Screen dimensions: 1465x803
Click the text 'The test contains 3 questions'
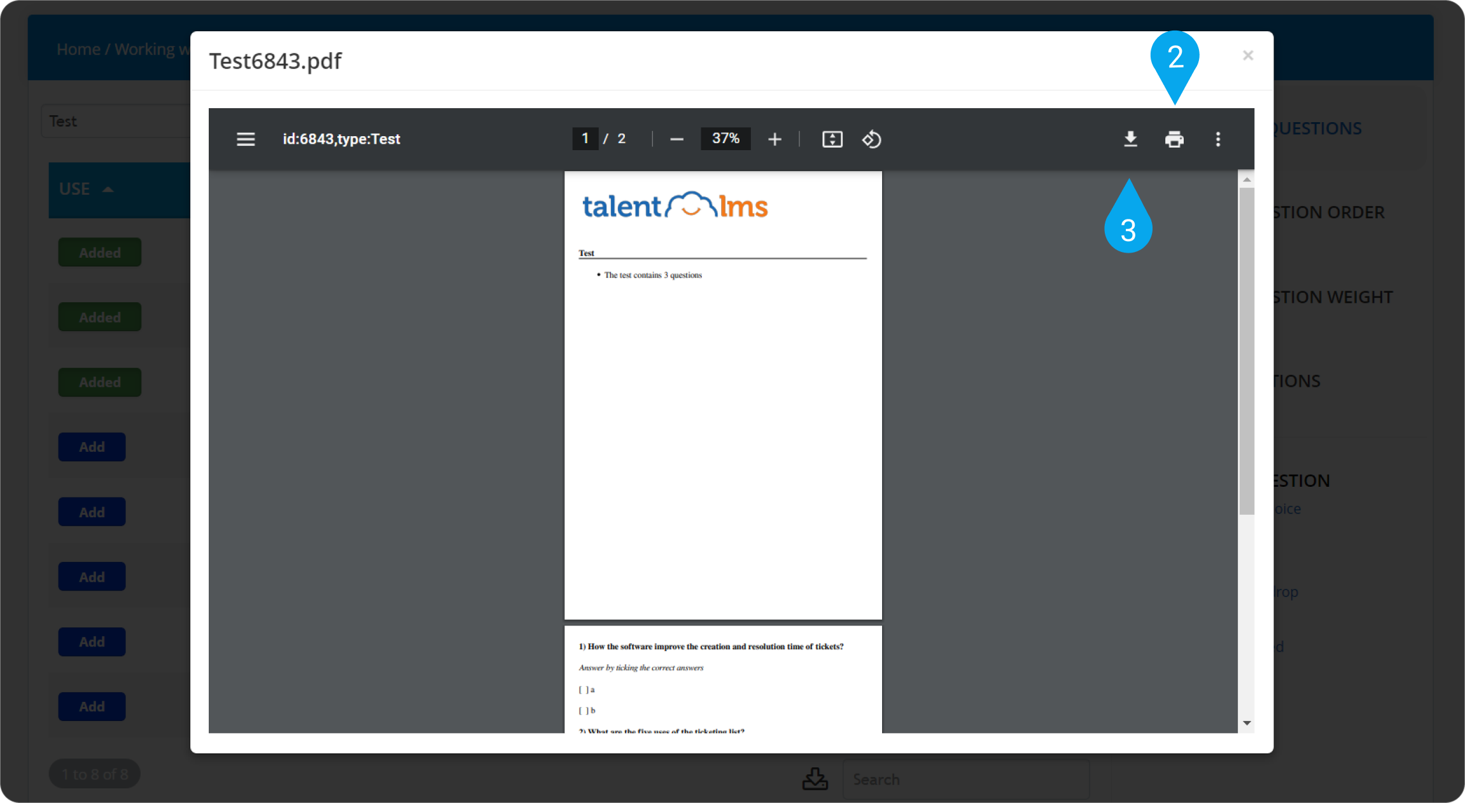click(653, 275)
